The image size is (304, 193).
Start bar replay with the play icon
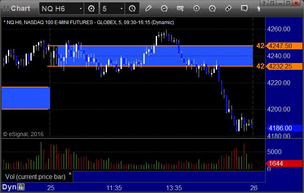coord(196,8)
